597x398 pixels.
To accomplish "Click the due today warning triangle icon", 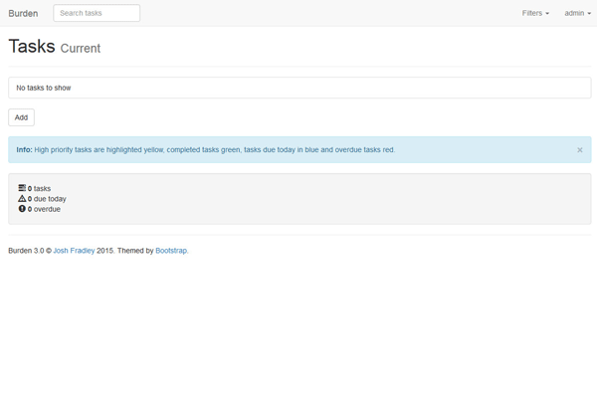I will (x=22, y=199).
